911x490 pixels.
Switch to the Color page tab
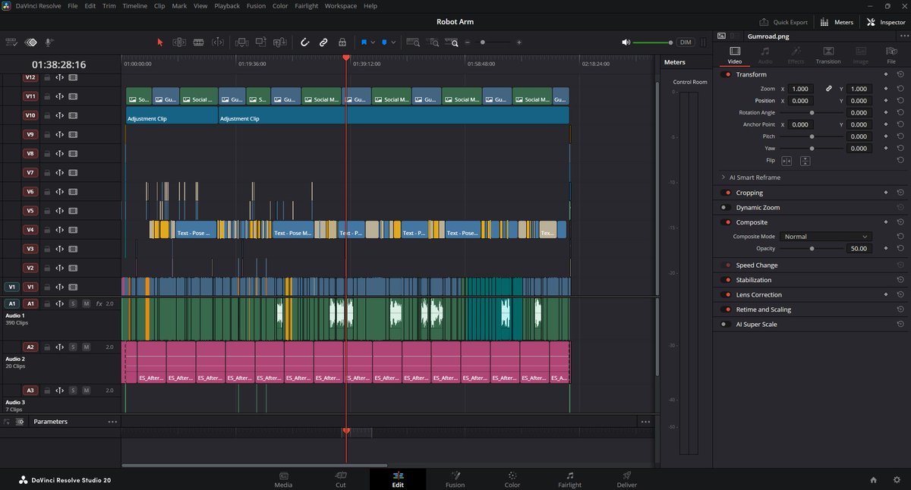[x=512, y=479]
